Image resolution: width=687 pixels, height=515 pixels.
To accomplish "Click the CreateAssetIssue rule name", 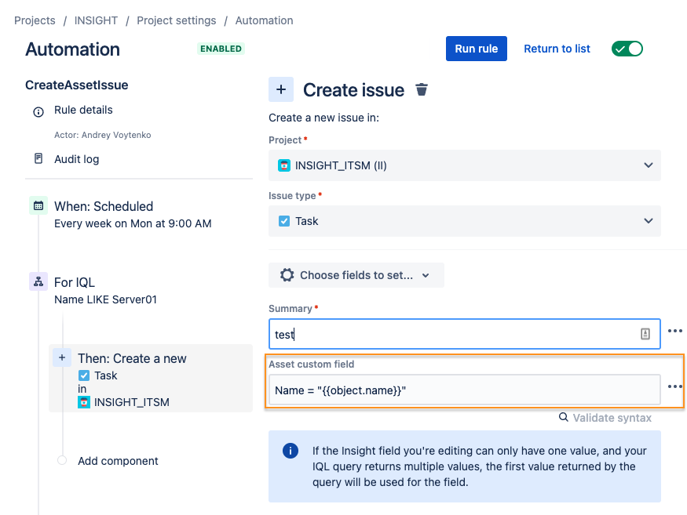I will coord(77,85).
